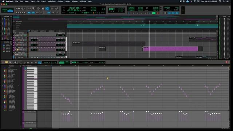The width and height of the screenshot is (233, 131).
Task: Click the Trim tool in MIDI editor toolbar
Action: coord(24,63)
